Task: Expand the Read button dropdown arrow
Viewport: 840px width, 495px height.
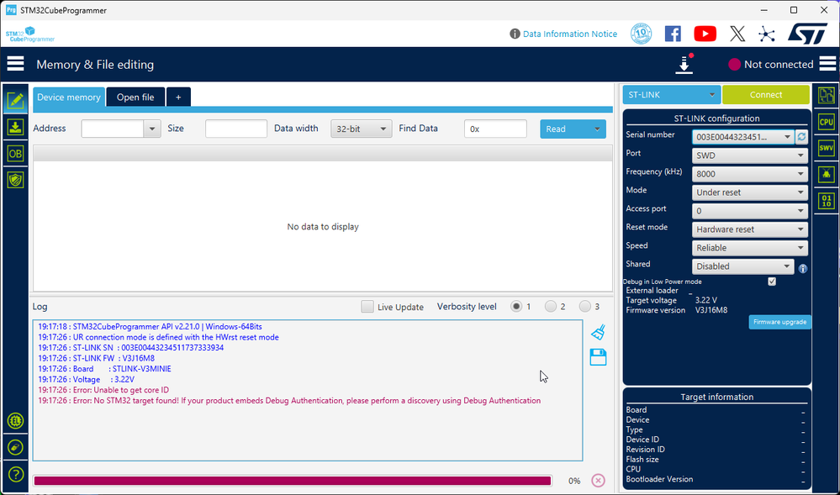Action: coord(597,129)
